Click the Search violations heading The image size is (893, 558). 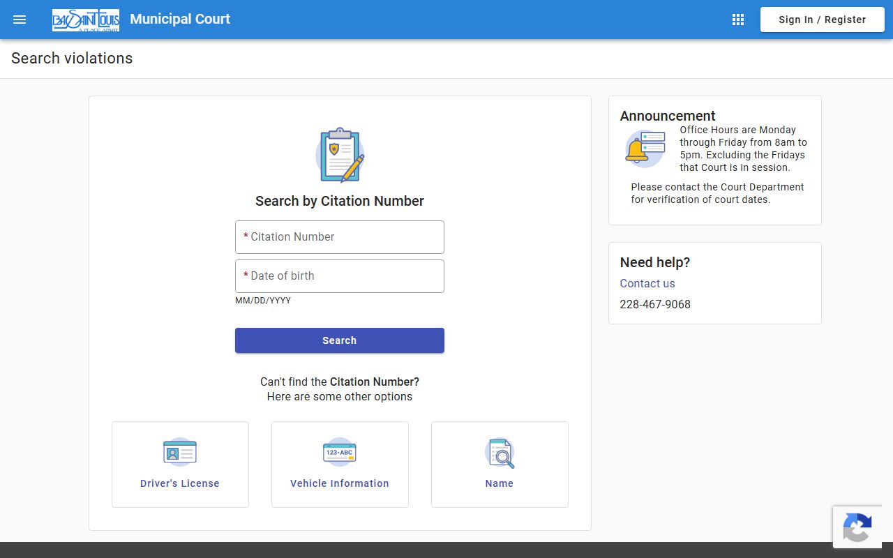click(x=72, y=59)
